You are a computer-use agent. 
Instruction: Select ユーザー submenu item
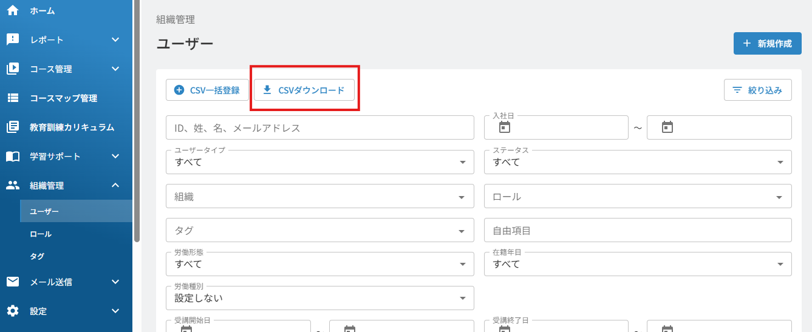(76, 211)
